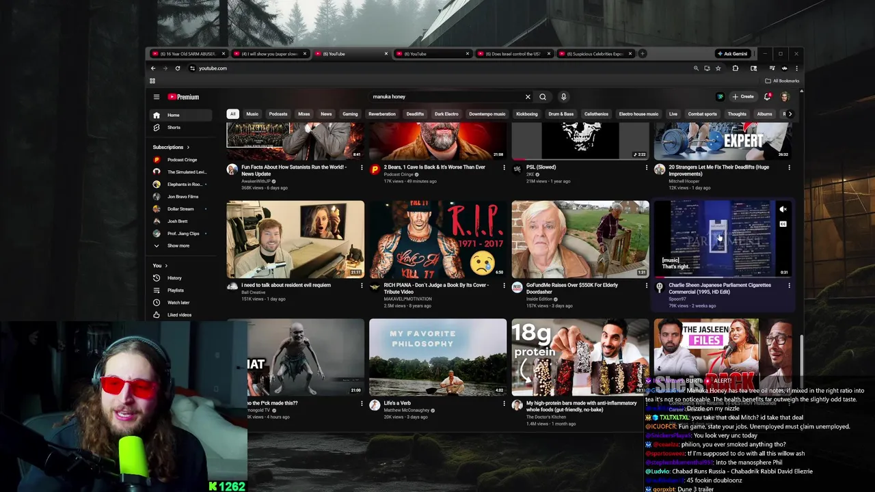The image size is (875, 492).
Task: Open the Chrome extensions puzzle icon
Action: pyautogui.click(x=736, y=68)
